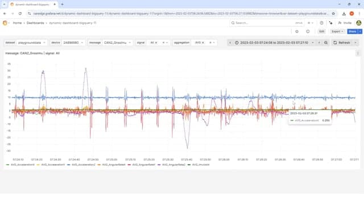
Task: Clear all aggregation selections
Action: [210, 43]
